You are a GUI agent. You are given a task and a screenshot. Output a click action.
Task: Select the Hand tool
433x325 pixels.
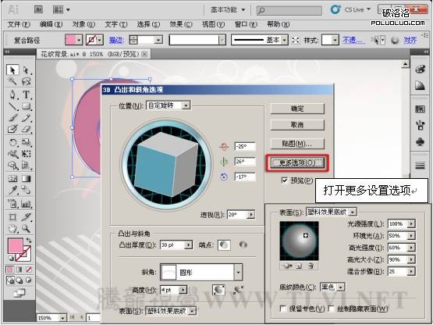point(12,228)
